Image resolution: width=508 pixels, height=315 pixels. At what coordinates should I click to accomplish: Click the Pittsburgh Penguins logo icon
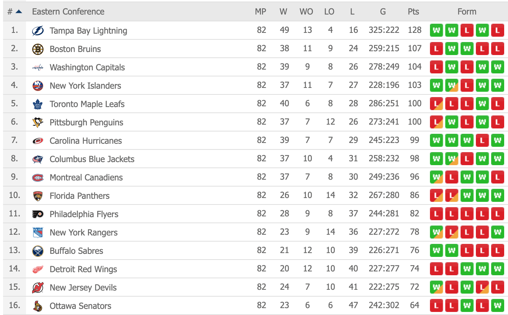(38, 122)
